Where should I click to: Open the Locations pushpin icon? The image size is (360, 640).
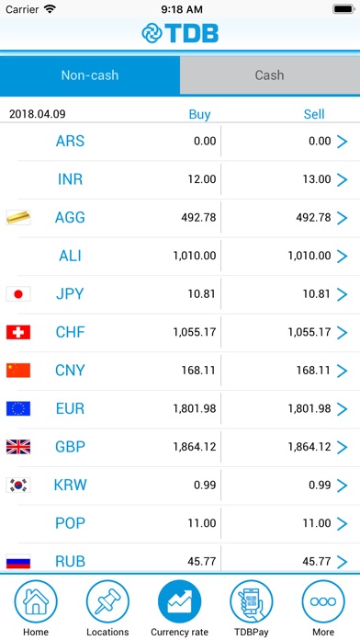click(107, 601)
